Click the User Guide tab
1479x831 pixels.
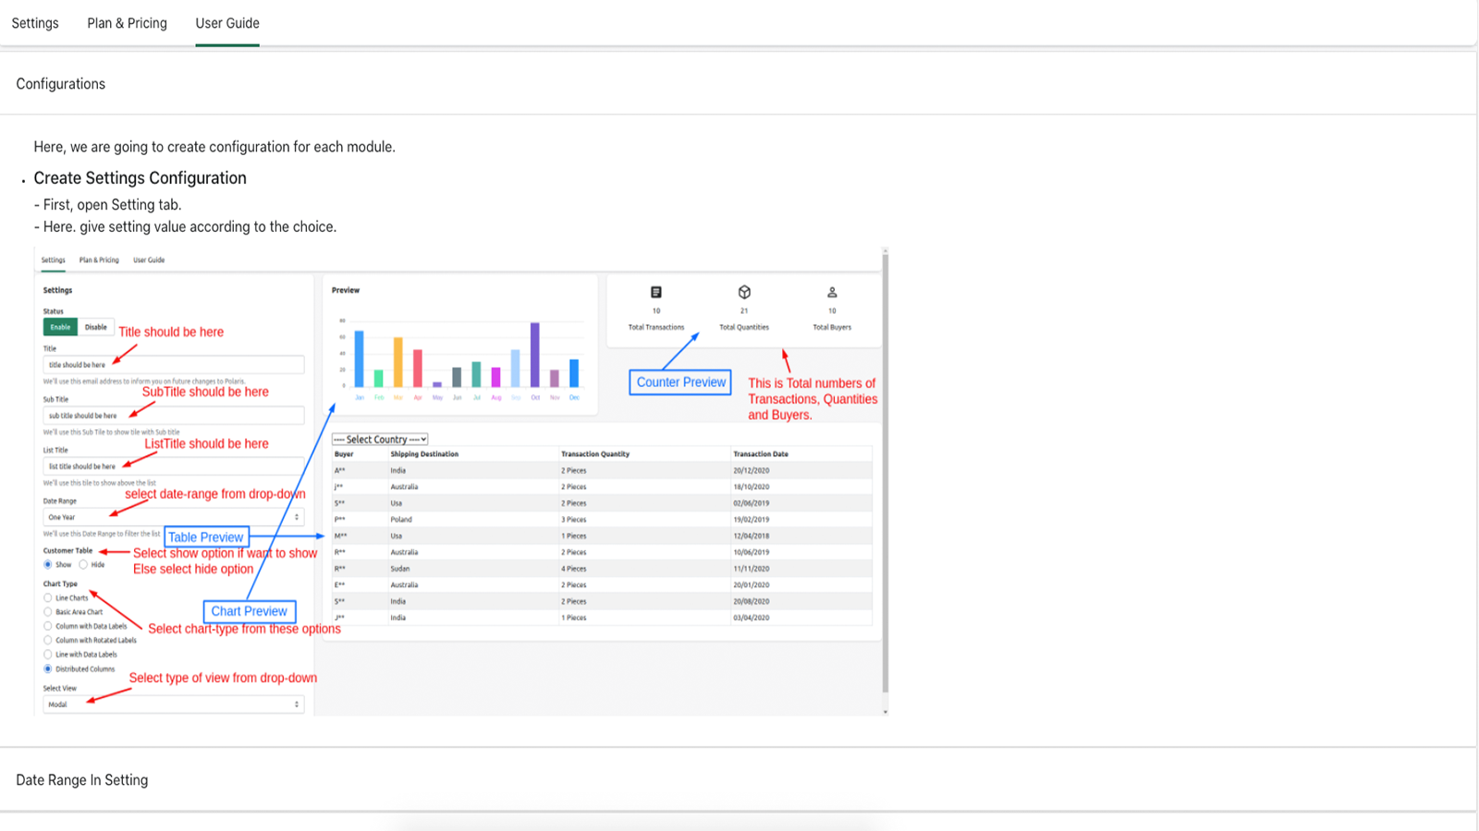(226, 23)
